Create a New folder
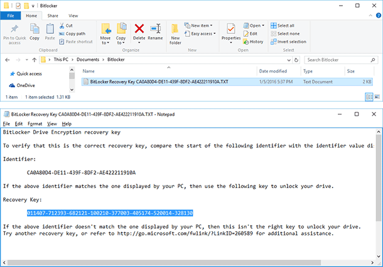 pyautogui.click(x=175, y=34)
